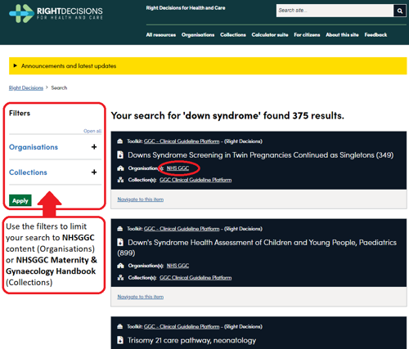Click document icon beside Down's Syndrome Health Assessment
Screen dimensions: 409x349
[120, 242]
